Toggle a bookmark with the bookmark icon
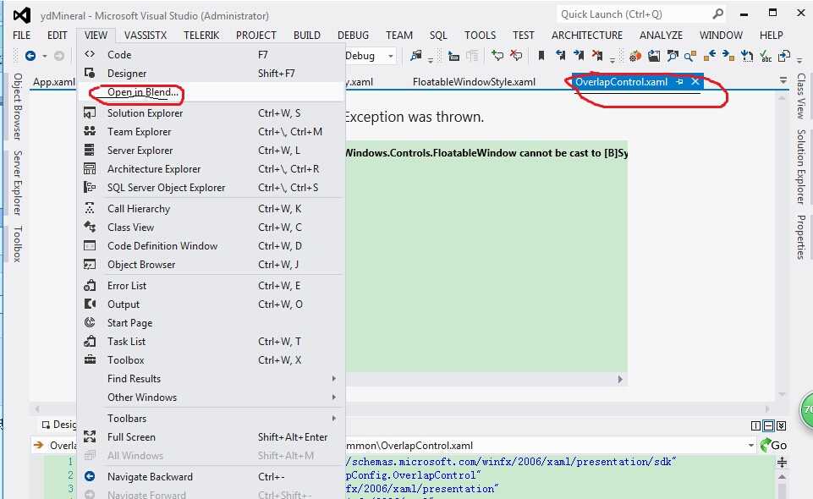The width and height of the screenshot is (813, 499). pyautogui.click(x=541, y=56)
